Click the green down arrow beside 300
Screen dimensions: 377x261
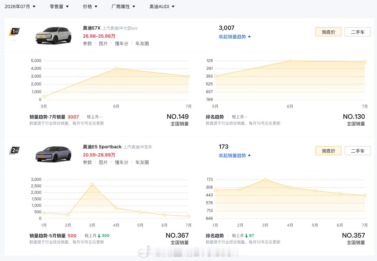[99, 236]
